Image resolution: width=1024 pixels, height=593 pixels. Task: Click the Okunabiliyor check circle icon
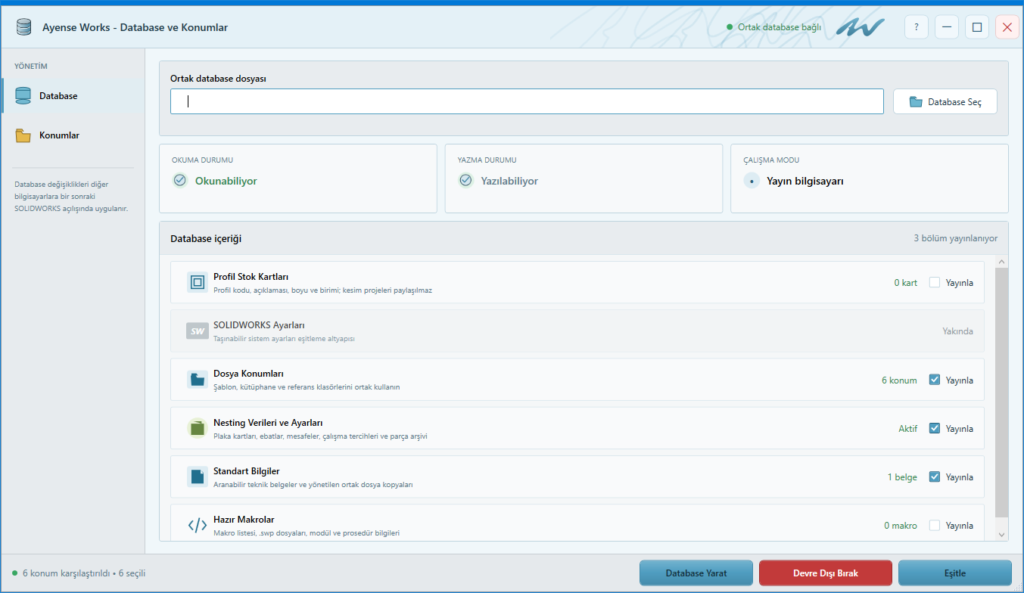coord(180,181)
